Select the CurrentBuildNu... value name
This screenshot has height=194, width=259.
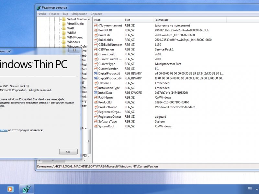(110, 59)
